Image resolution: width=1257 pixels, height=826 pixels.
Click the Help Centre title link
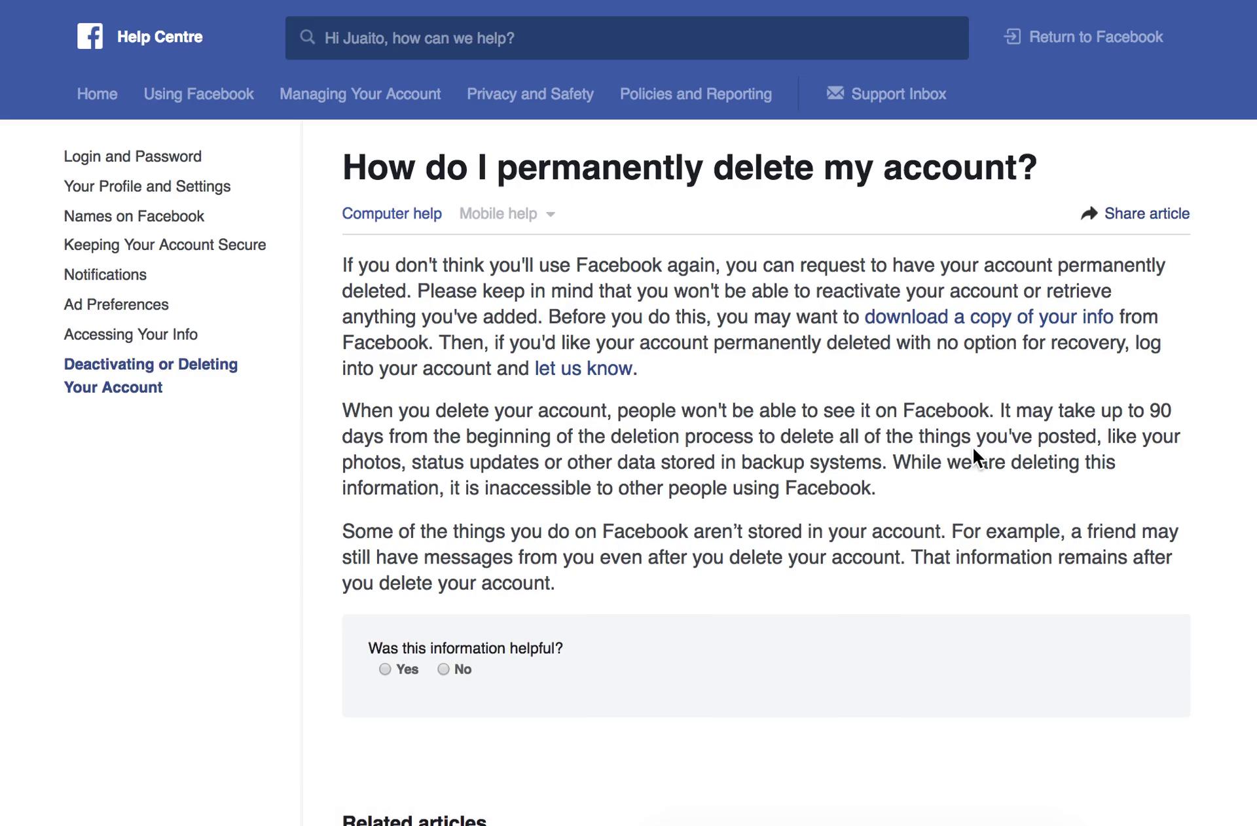(x=160, y=37)
